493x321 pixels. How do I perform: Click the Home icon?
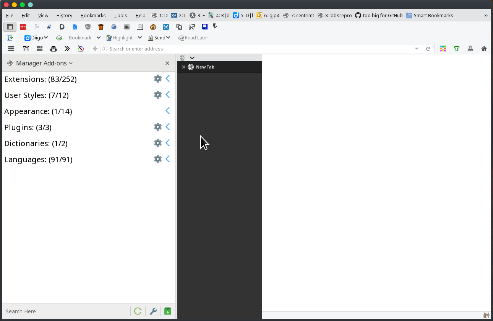[x=484, y=49]
